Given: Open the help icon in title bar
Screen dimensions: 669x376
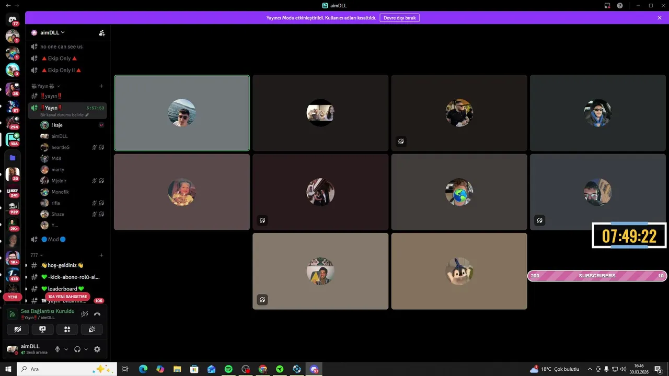Looking at the screenshot, I should click(620, 5).
